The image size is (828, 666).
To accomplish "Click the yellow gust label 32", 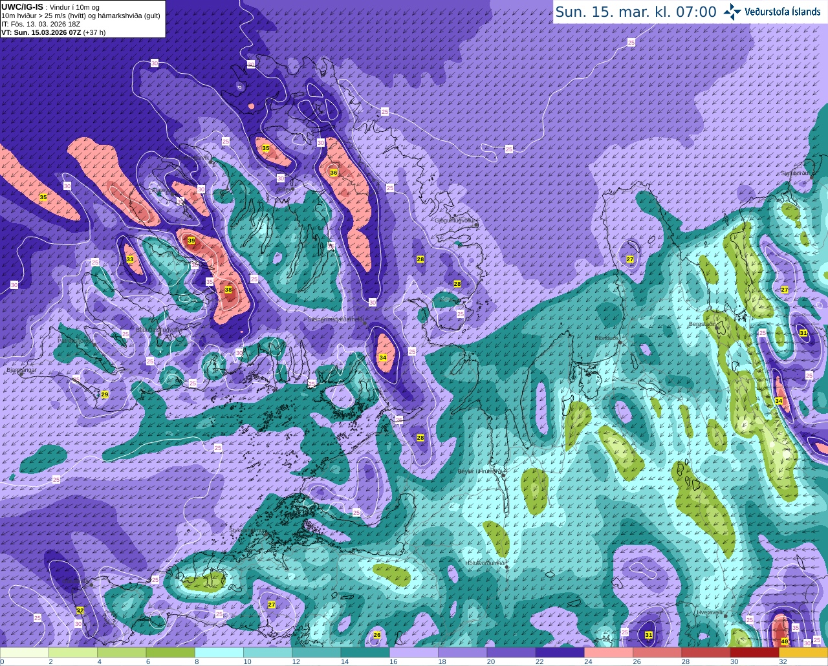I will click(x=80, y=610).
